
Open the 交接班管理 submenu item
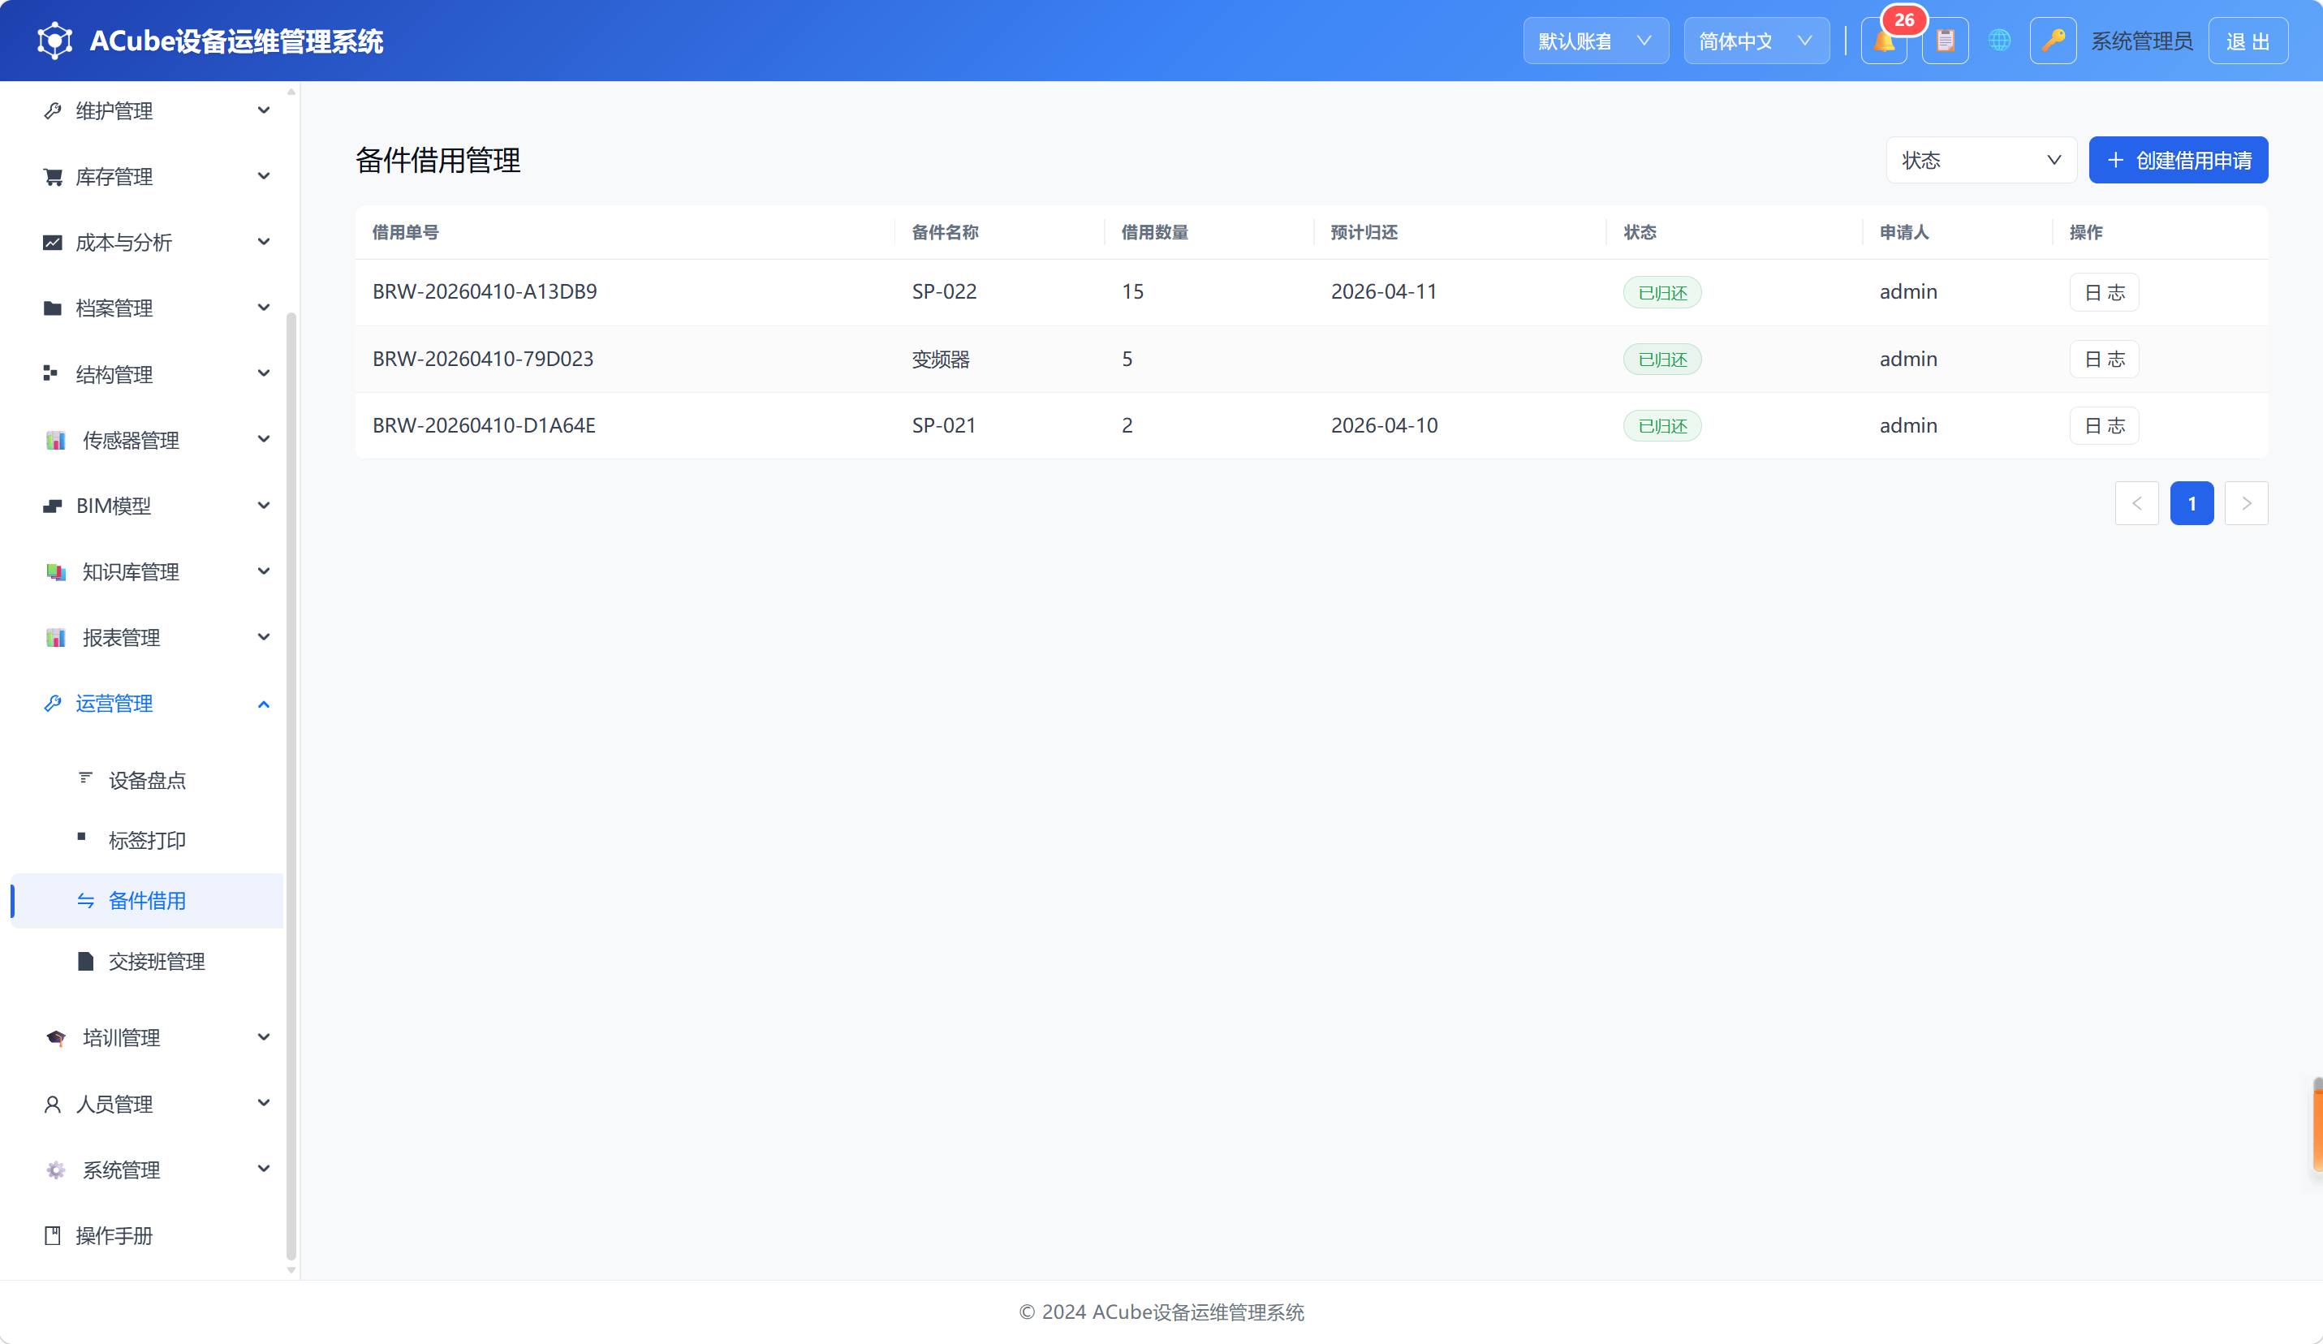[x=148, y=962]
